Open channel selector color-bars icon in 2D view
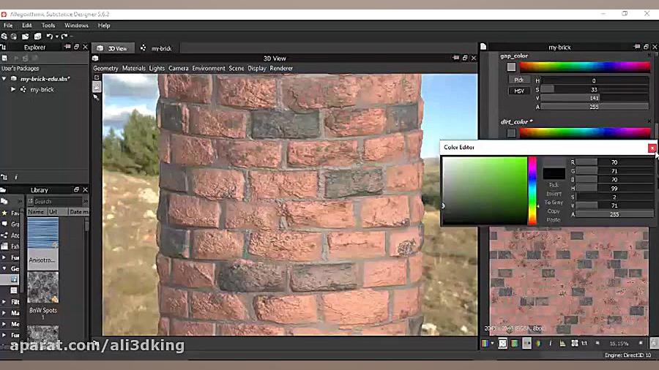Viewport: 659px width, 370px height. pyautogui.click(x=485, y=344)
